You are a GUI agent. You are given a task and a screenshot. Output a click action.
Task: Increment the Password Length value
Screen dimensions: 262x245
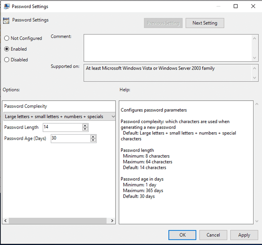tap(85, 126)
